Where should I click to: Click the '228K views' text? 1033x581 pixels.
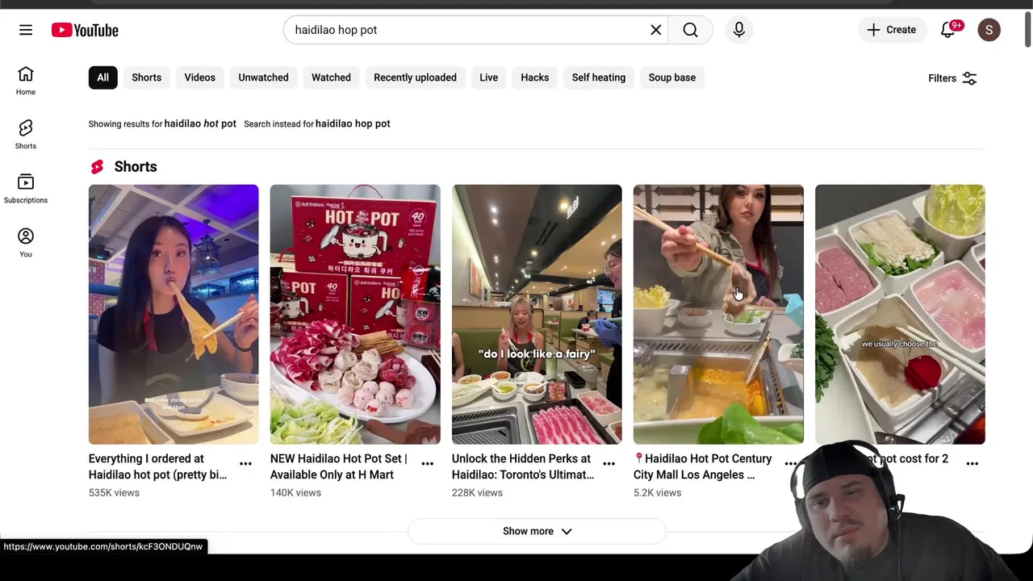coord(477,492)
